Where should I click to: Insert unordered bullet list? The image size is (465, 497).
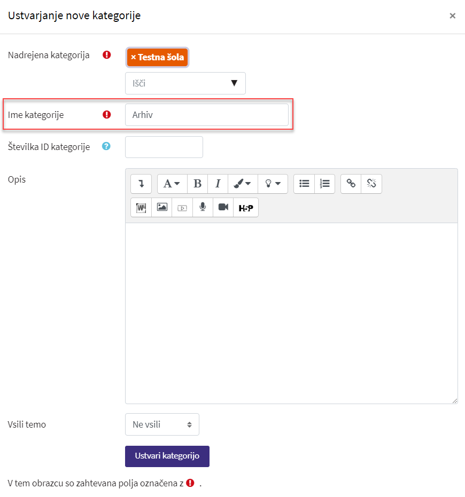[x=304, y=184]
